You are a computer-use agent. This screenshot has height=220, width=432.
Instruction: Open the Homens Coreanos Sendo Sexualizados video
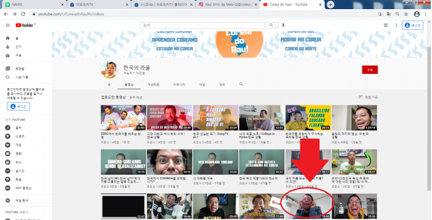[123, 162]
